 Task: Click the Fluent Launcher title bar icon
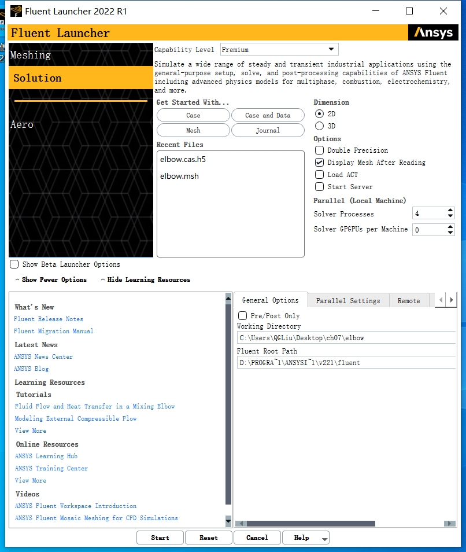click(x=16, y=11)
